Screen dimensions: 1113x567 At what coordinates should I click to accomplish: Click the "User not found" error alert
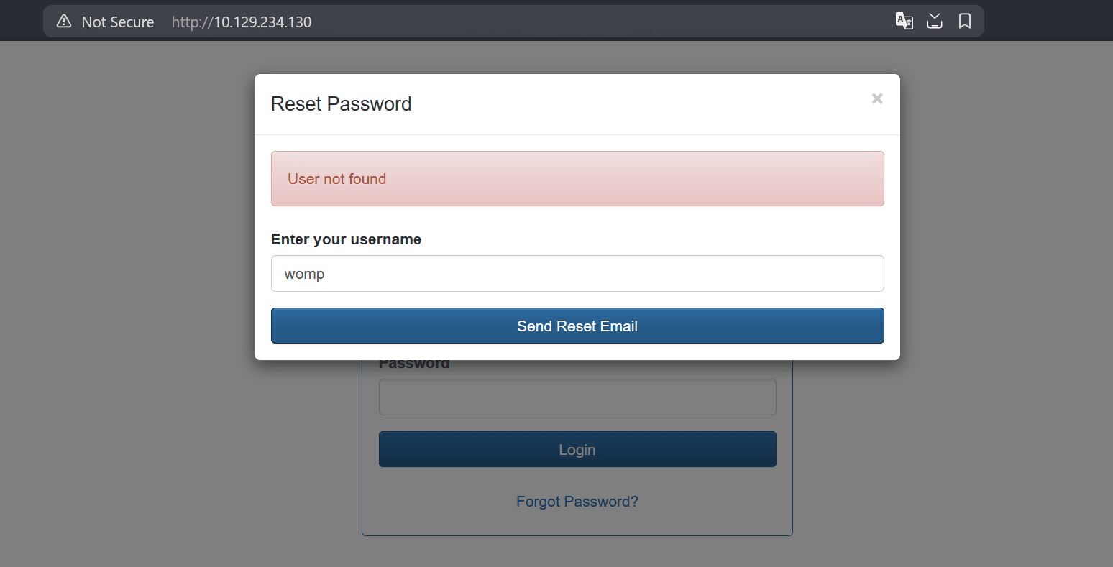577,179
